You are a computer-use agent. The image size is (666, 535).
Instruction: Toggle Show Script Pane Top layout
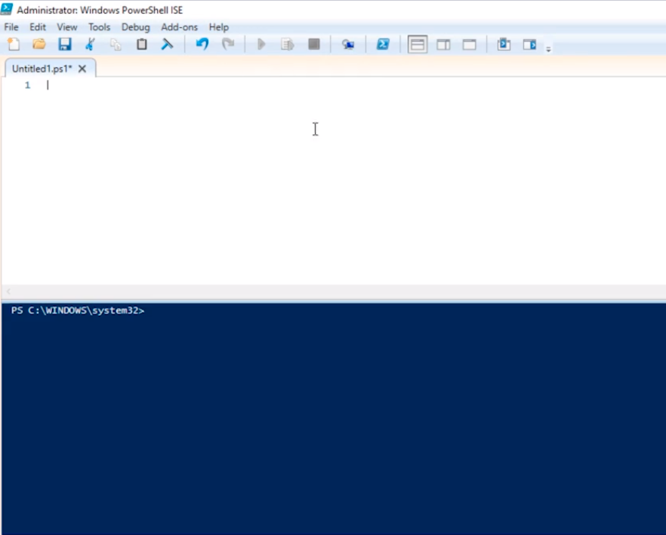click(418, 45)
